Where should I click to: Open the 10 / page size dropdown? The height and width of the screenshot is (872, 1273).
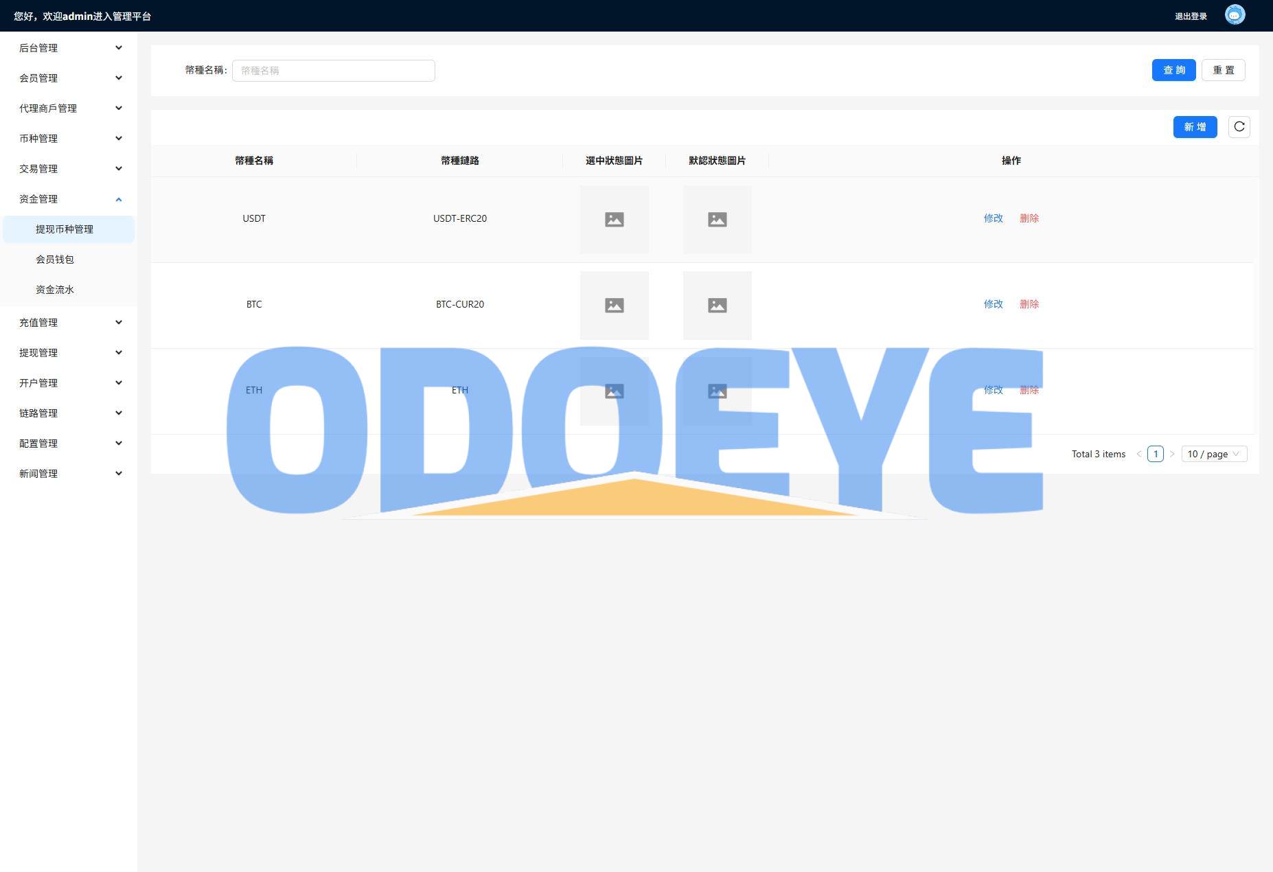coord(1214,454)
